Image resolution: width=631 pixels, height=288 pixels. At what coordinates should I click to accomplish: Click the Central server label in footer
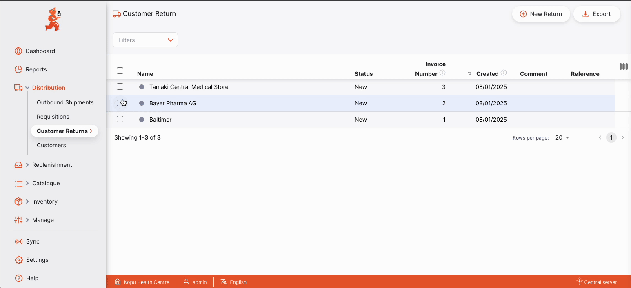tap(601, 282)
